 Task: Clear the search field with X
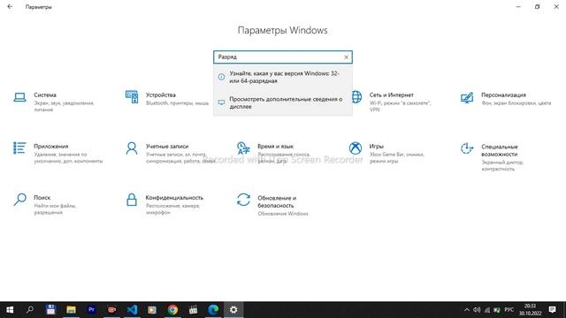346,57
